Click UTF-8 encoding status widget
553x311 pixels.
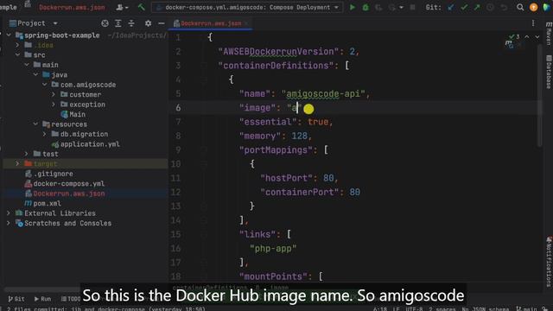point(414,308)
